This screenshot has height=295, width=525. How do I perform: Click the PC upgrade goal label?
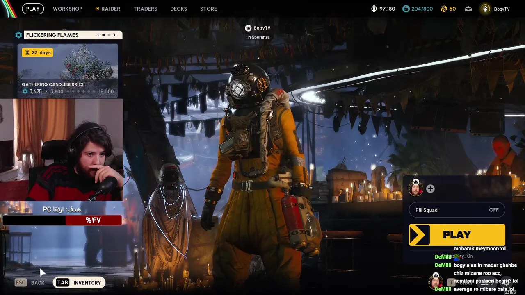tap(62, 209)
